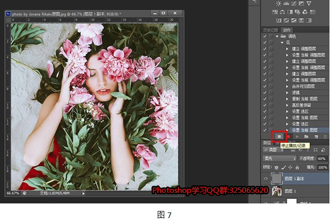Click the 图层 1 photo thumbnail
This screenshot has width=331, height=220.
[x=277, y=191]
